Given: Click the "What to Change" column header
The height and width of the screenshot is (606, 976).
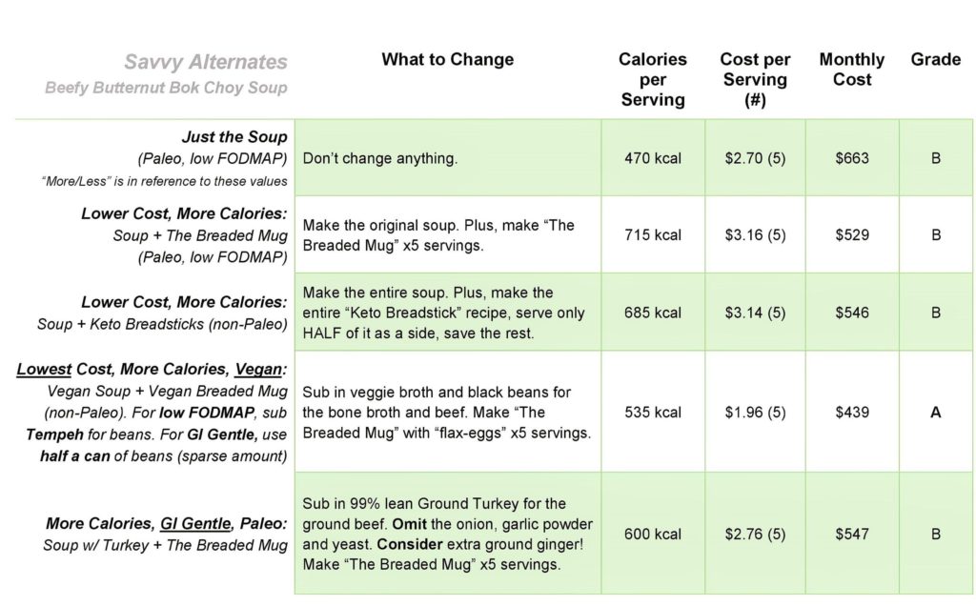Looking at the screenshot, I should [447, 60].
